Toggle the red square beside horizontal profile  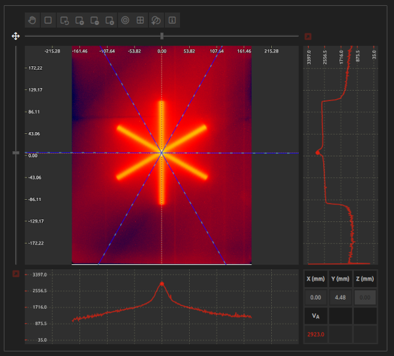(15, 273)
